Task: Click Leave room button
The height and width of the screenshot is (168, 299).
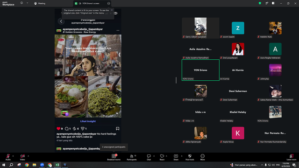Action: (292, 157)
